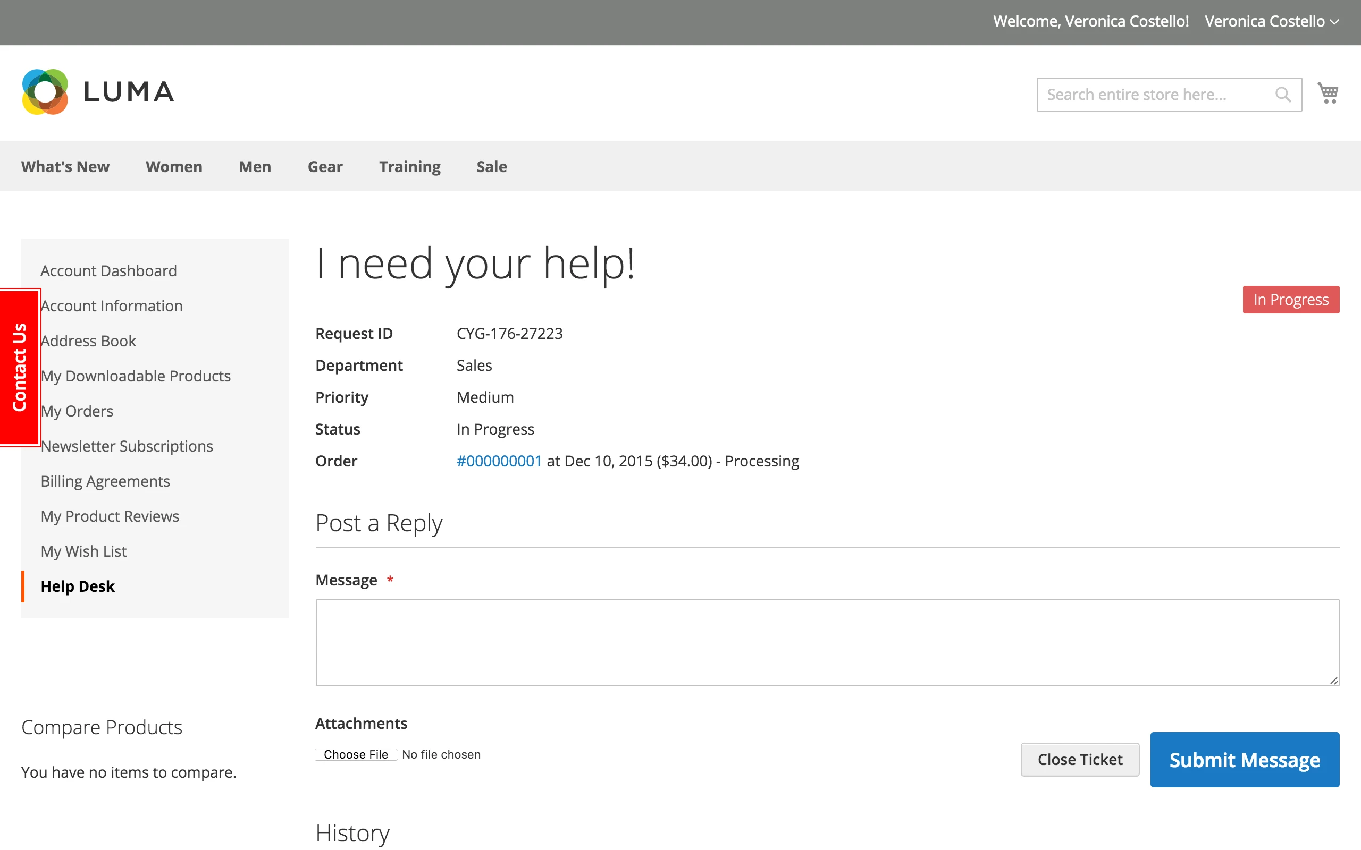
Task: Open My Wish List in the sidebar
Action: click(x=83, y=551)
